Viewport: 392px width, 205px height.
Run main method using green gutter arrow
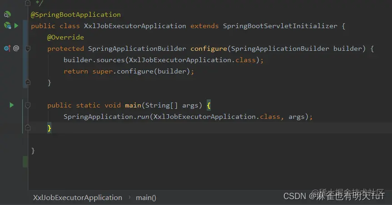[11, 105]
